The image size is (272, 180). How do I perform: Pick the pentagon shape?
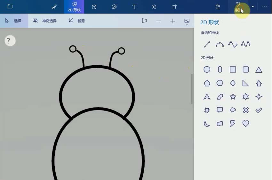pos(207,83)
